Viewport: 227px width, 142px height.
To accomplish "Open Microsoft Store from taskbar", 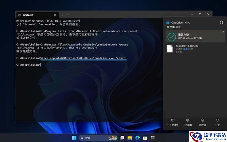I will pos(145,138).
